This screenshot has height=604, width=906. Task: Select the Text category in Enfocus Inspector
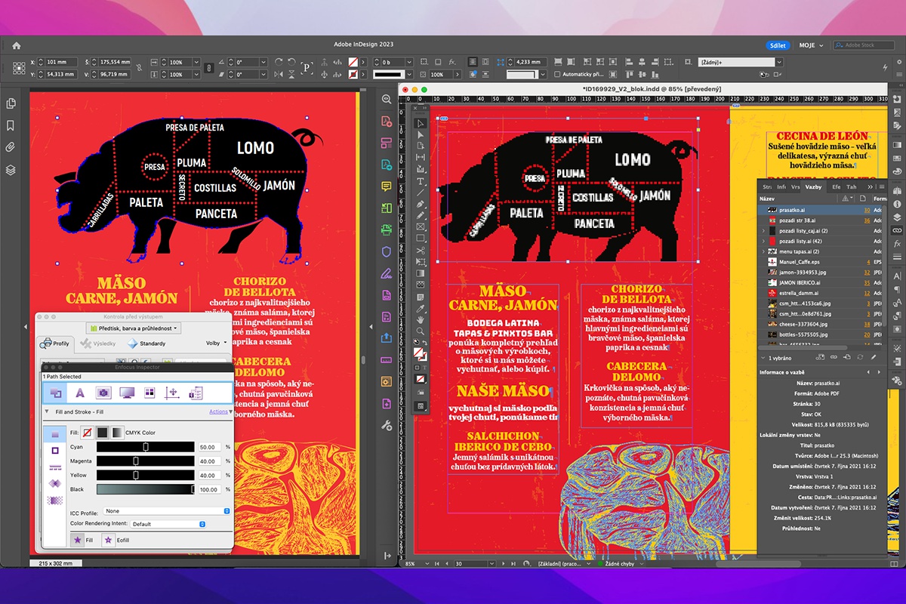coord(79,393)
